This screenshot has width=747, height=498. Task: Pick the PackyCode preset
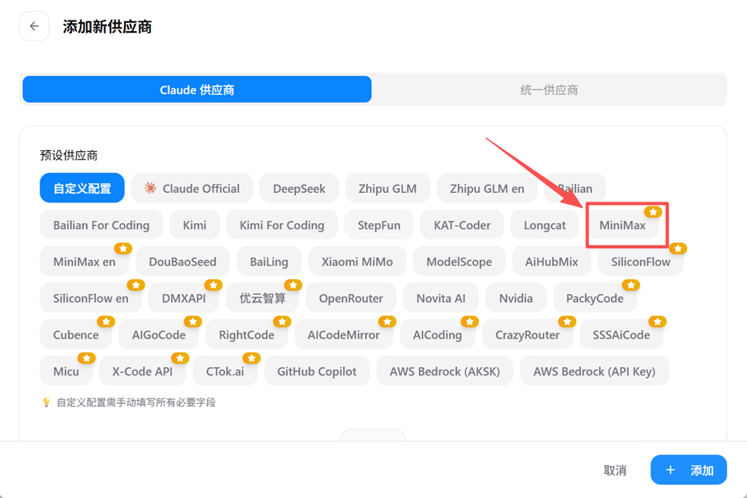(x=594, y=298)
